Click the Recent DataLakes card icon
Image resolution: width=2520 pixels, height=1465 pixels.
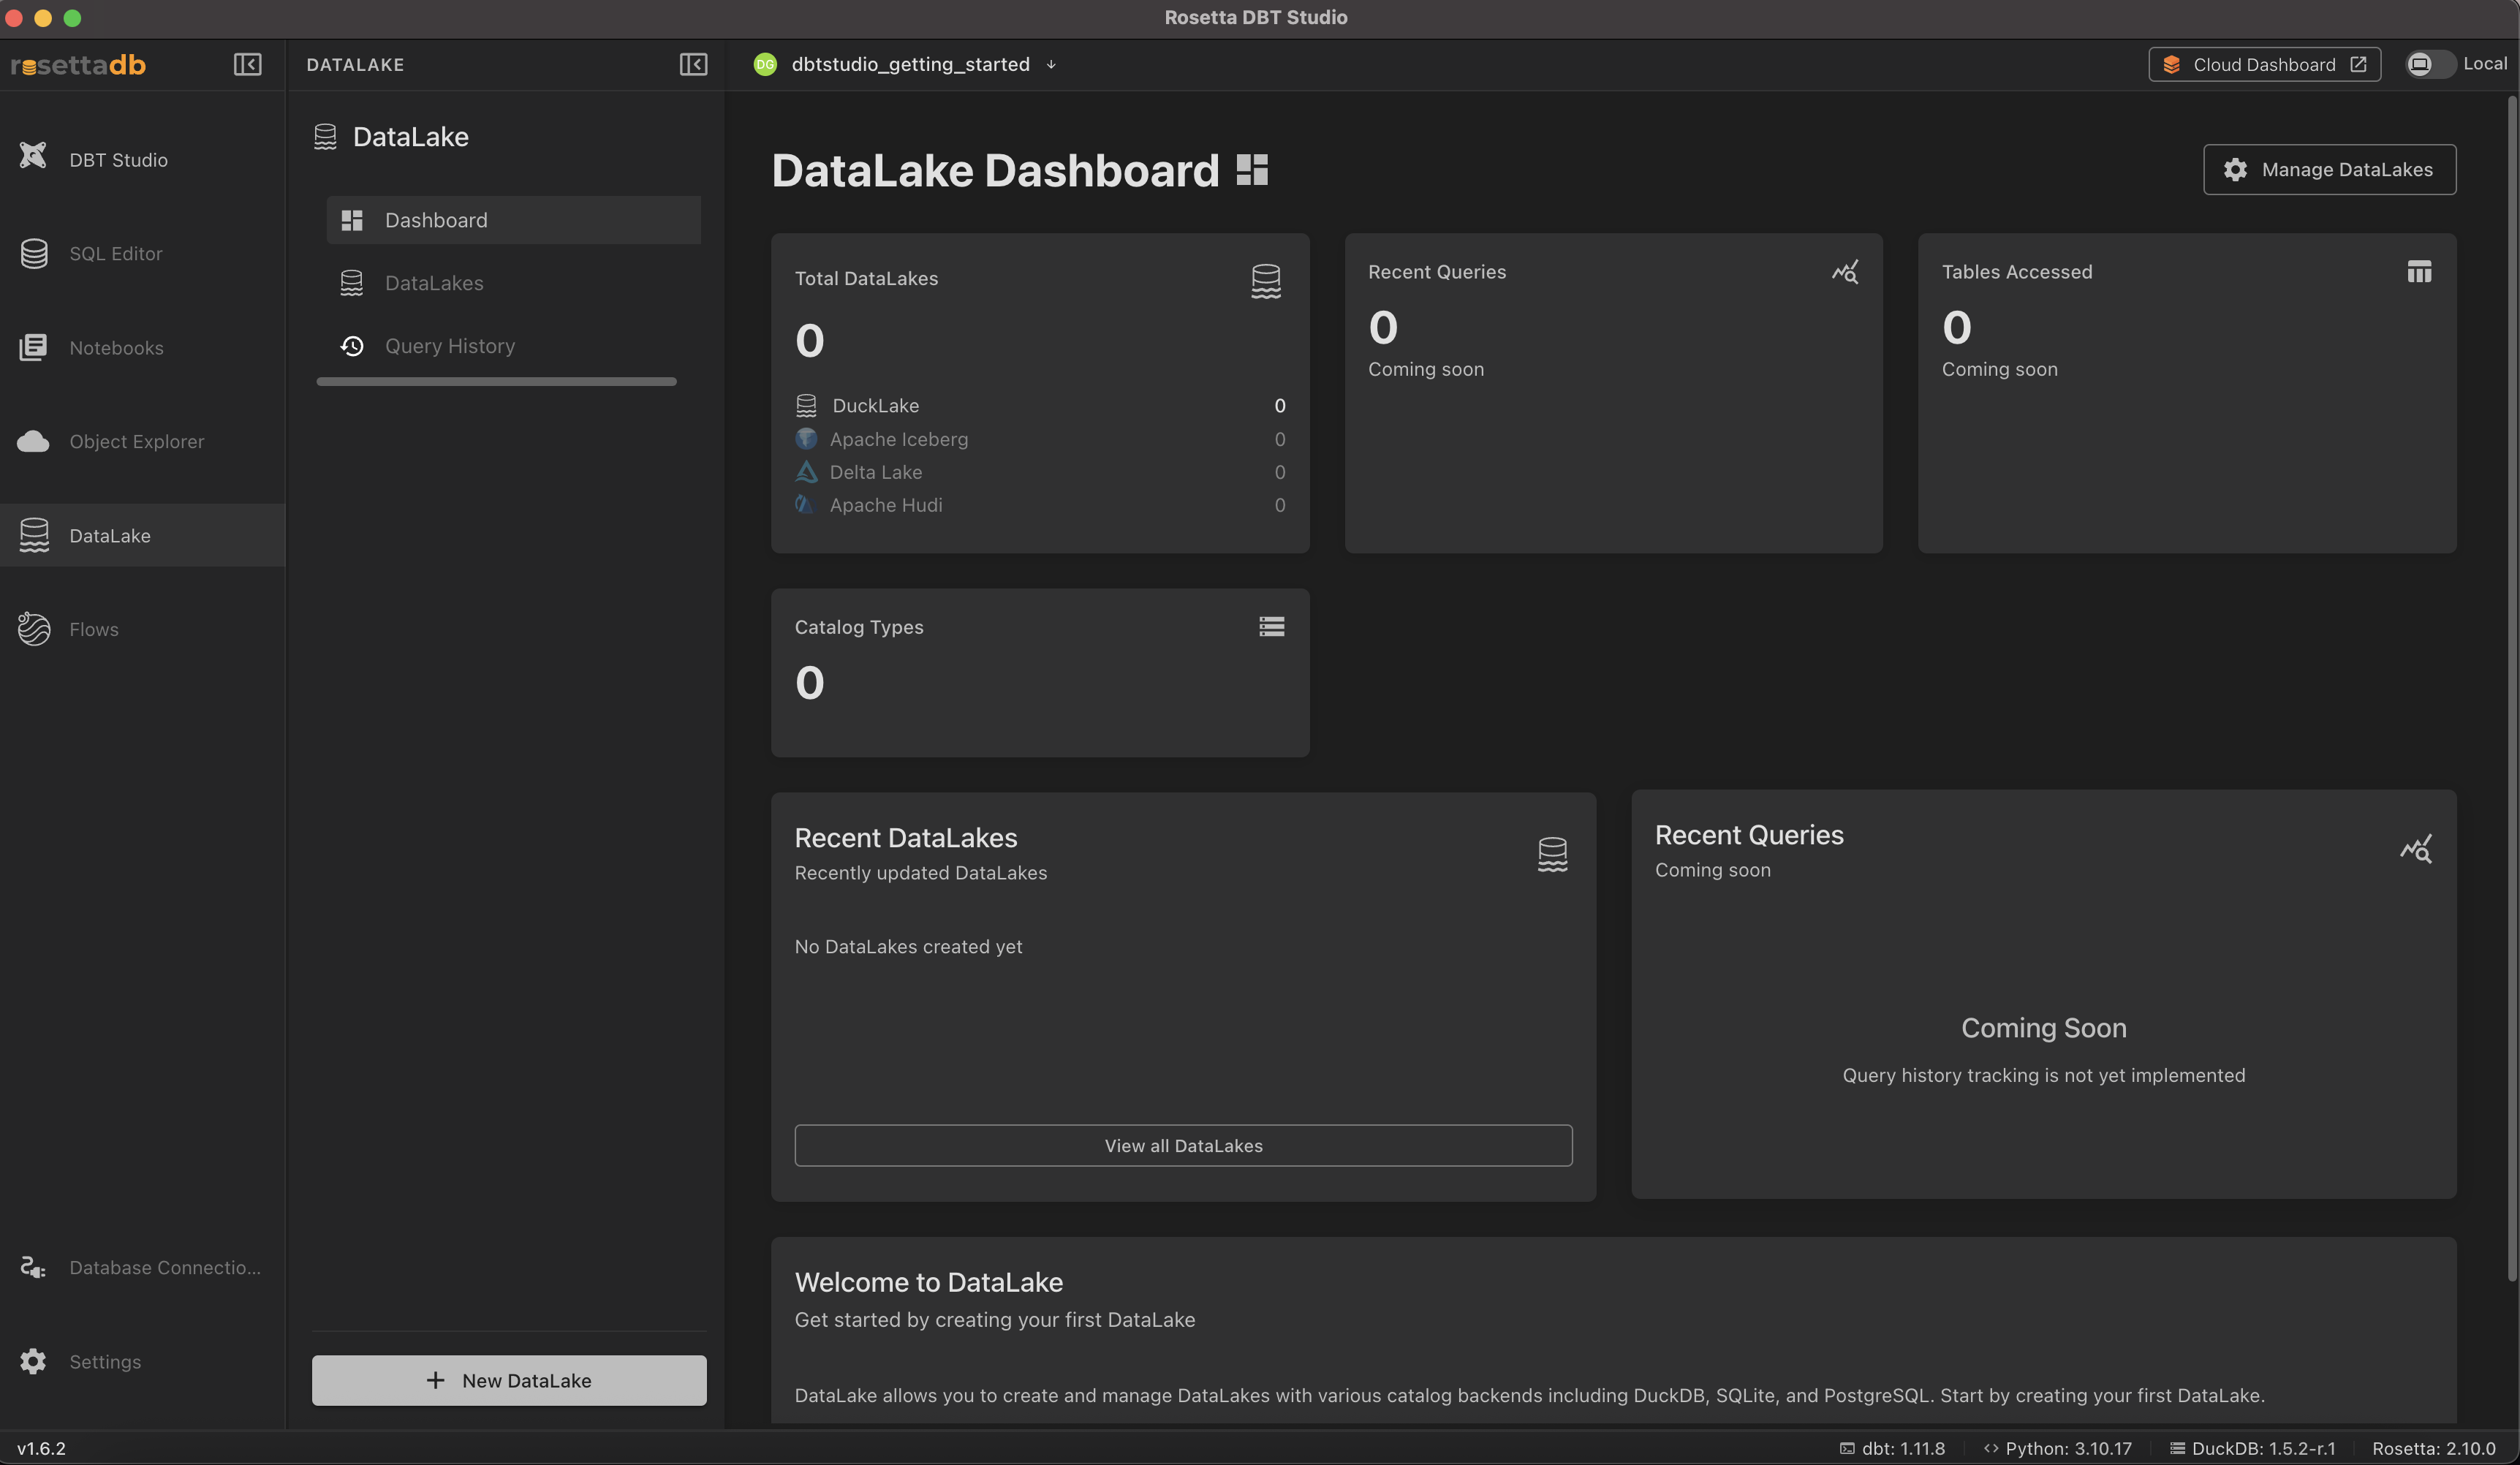click(1552, 854)
